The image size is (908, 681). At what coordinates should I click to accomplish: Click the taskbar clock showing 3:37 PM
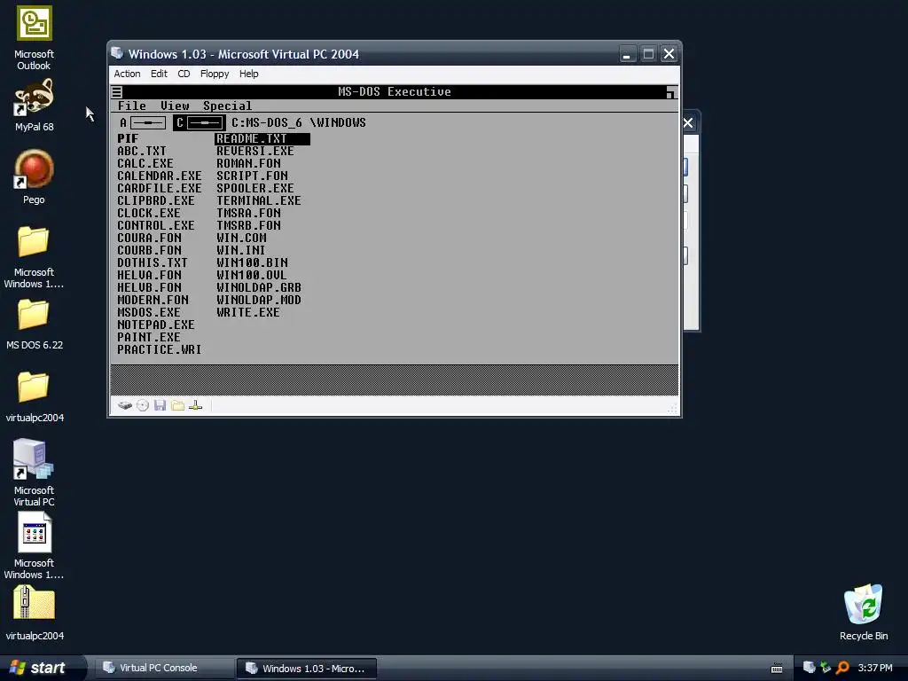[875, 669]
